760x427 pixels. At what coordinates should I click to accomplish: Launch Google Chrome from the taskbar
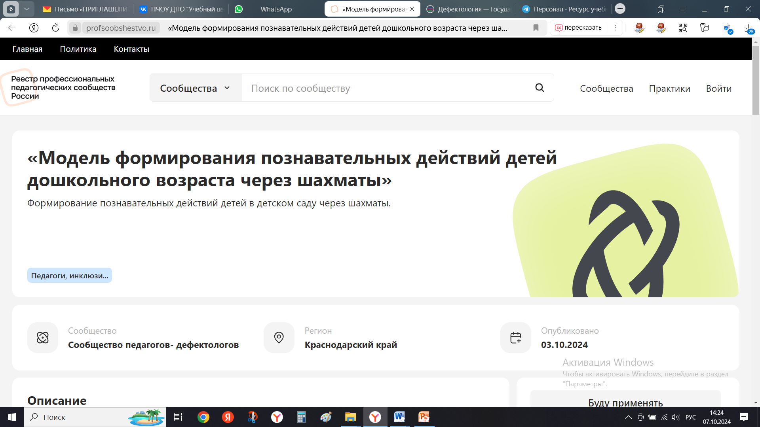pyautogui.click(x=203, y=417)
